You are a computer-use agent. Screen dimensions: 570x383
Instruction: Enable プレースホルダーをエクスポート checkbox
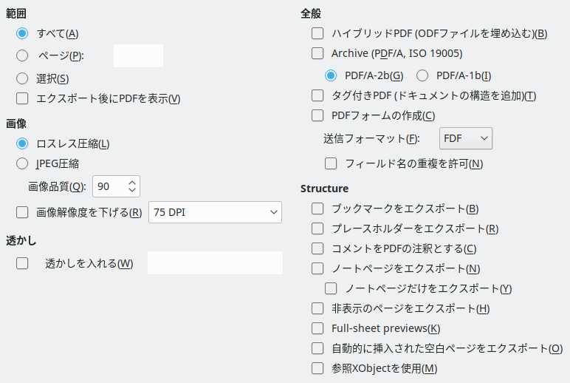[317, 228]
